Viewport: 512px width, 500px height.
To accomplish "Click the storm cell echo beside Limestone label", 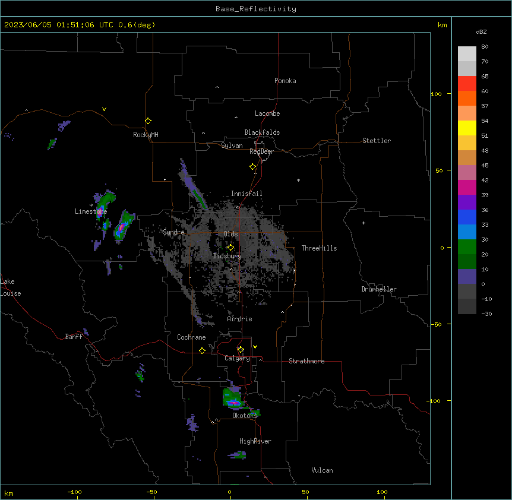I will (104, 204).
